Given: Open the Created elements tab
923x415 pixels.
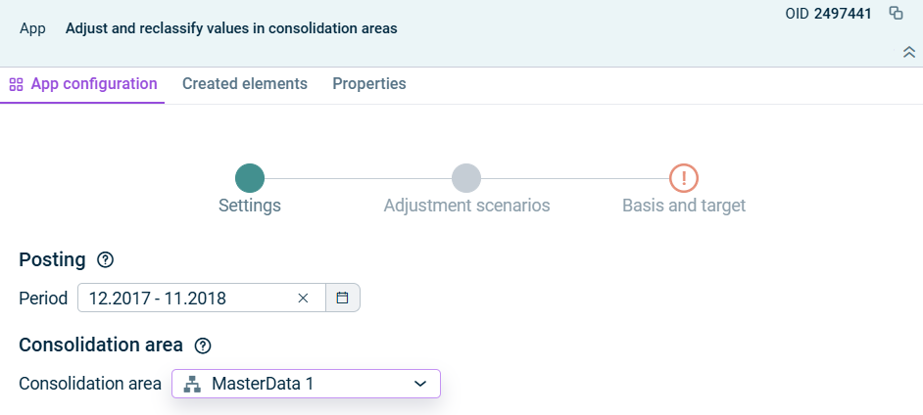Looking at the screenshot, I should pyautogui.click(x=245, y=84).
